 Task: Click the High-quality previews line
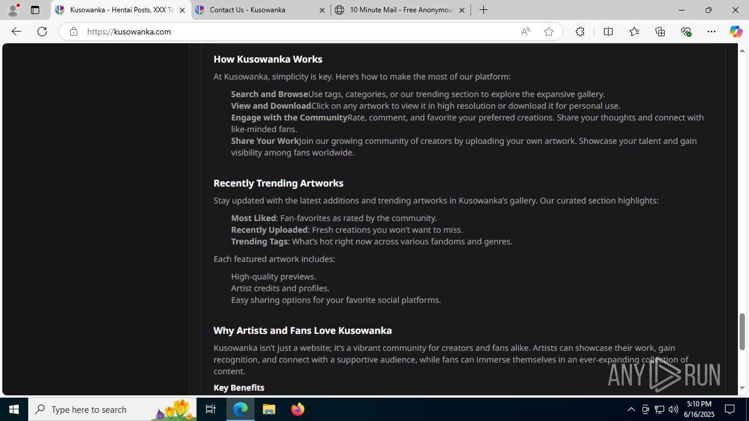(x=273, y=277)
